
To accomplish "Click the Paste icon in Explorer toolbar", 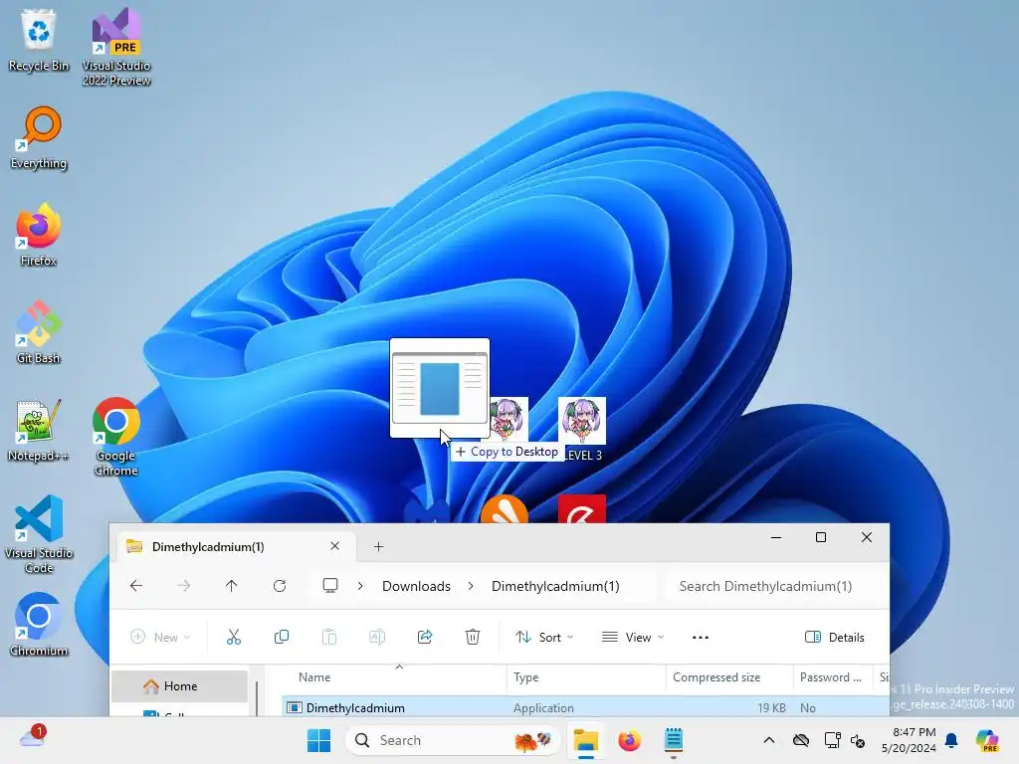I will [x=329, y=638].
